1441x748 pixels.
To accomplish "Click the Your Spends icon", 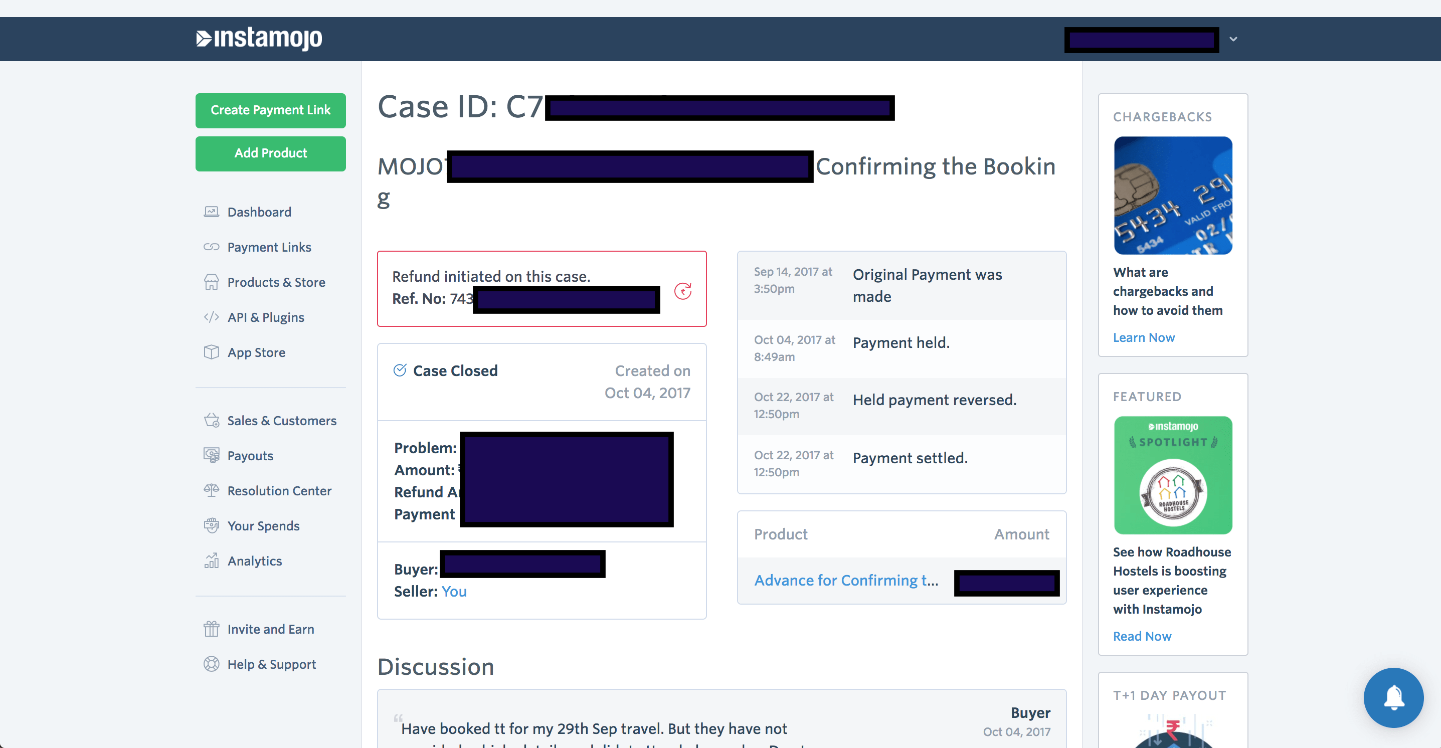I will coord(212,525).
